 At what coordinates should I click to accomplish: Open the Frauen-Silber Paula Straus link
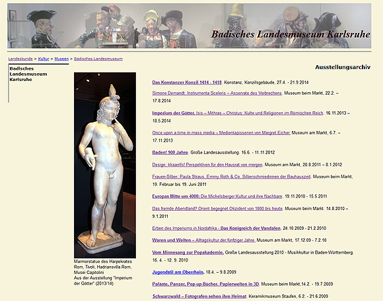point(231,177)
